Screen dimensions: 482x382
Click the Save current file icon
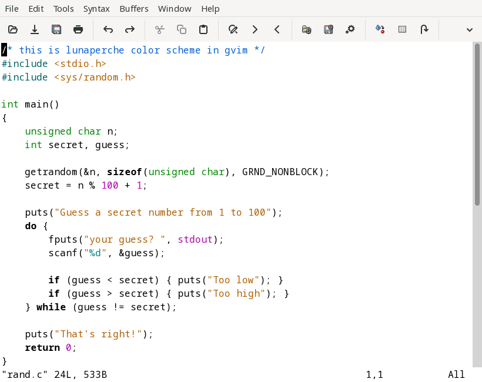[x=35, y=29]
